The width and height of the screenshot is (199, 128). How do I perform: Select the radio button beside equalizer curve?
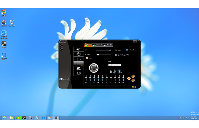pyautogui.click(x=111, y=72)
